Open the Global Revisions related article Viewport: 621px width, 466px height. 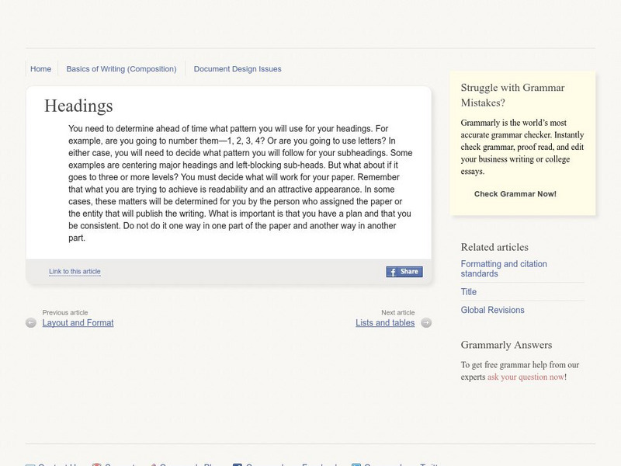[x=492, y=310]
